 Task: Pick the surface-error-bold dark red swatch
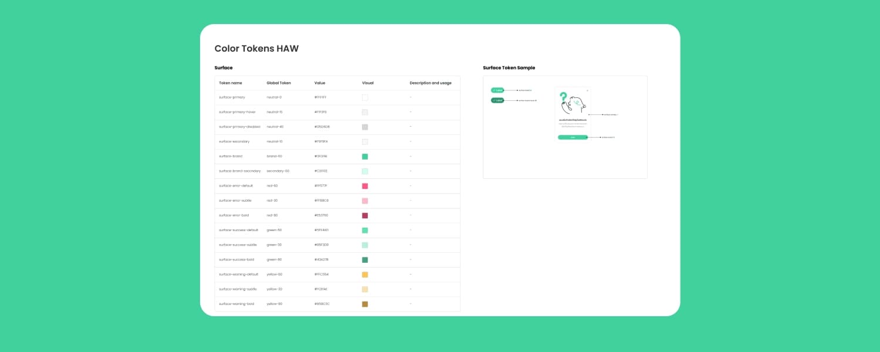tap(365, 215)
